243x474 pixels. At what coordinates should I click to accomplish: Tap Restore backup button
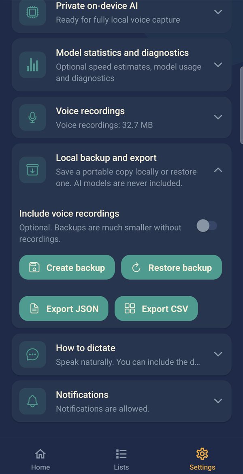(x=172, y=267)
